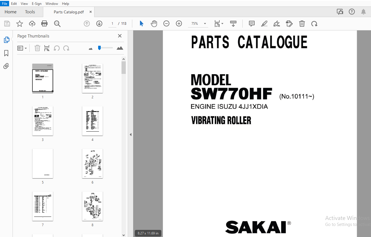Rotate page clockwise icon in toolbar
This screenshot has width=371, height=237.
314,24
